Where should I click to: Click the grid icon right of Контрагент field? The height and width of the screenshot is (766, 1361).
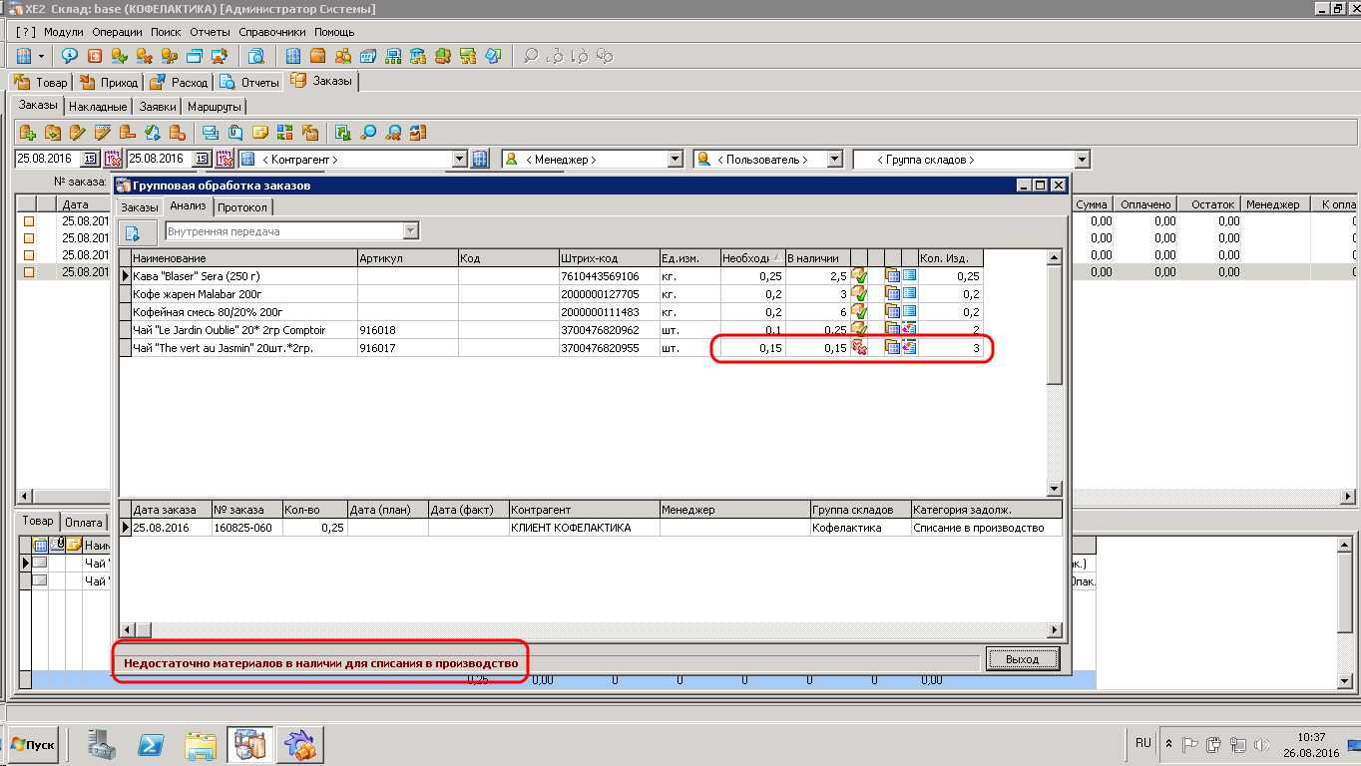pos(480,159)
